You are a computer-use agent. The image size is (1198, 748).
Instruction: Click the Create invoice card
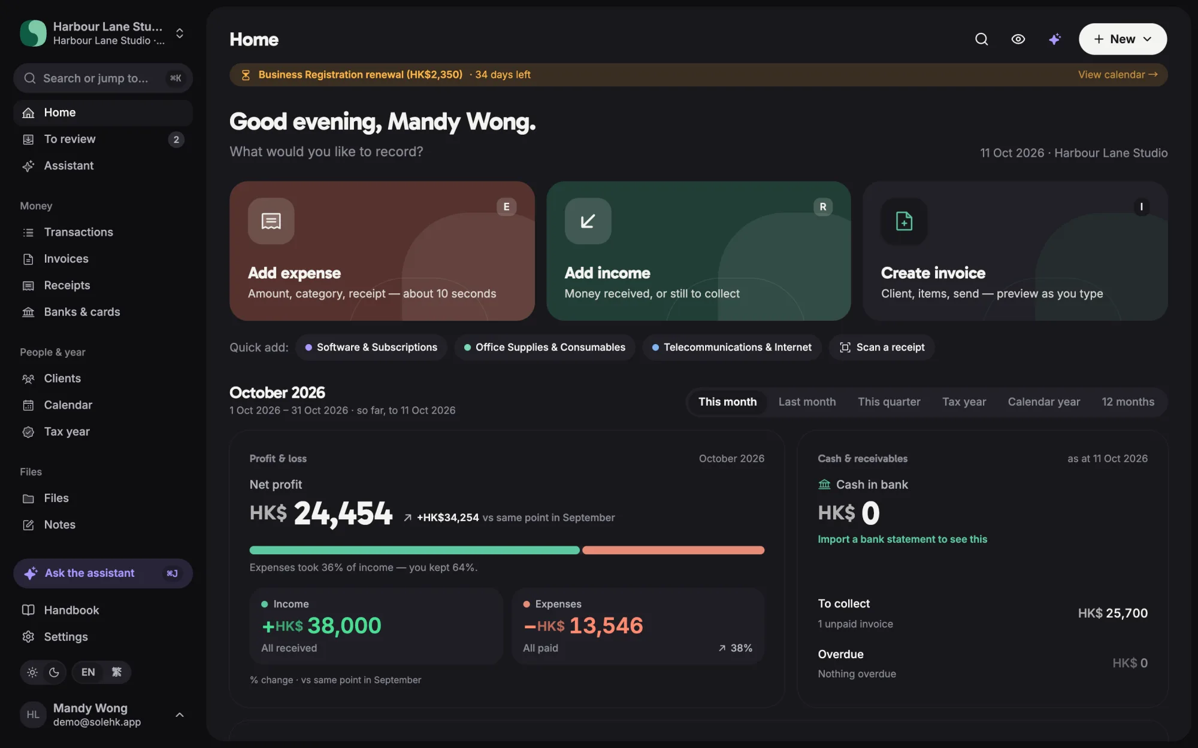[1015, 251]
